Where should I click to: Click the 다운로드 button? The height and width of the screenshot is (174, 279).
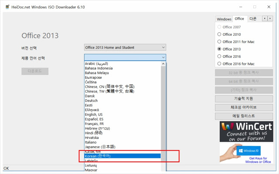(35, 71)
